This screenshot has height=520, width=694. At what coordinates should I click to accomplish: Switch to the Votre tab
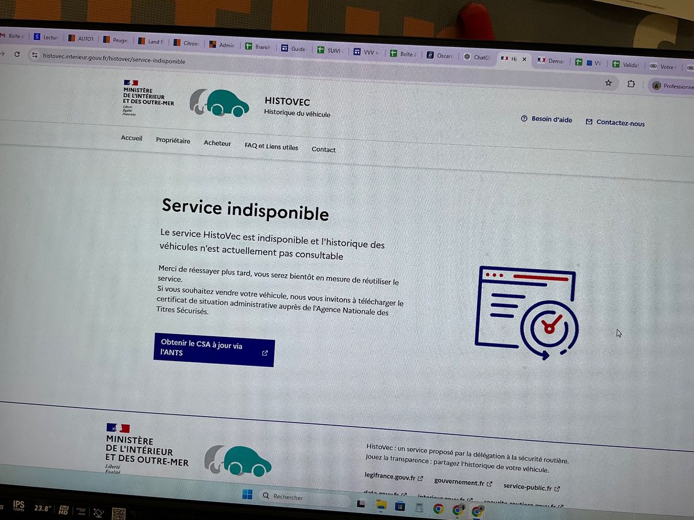click(663, 66)
